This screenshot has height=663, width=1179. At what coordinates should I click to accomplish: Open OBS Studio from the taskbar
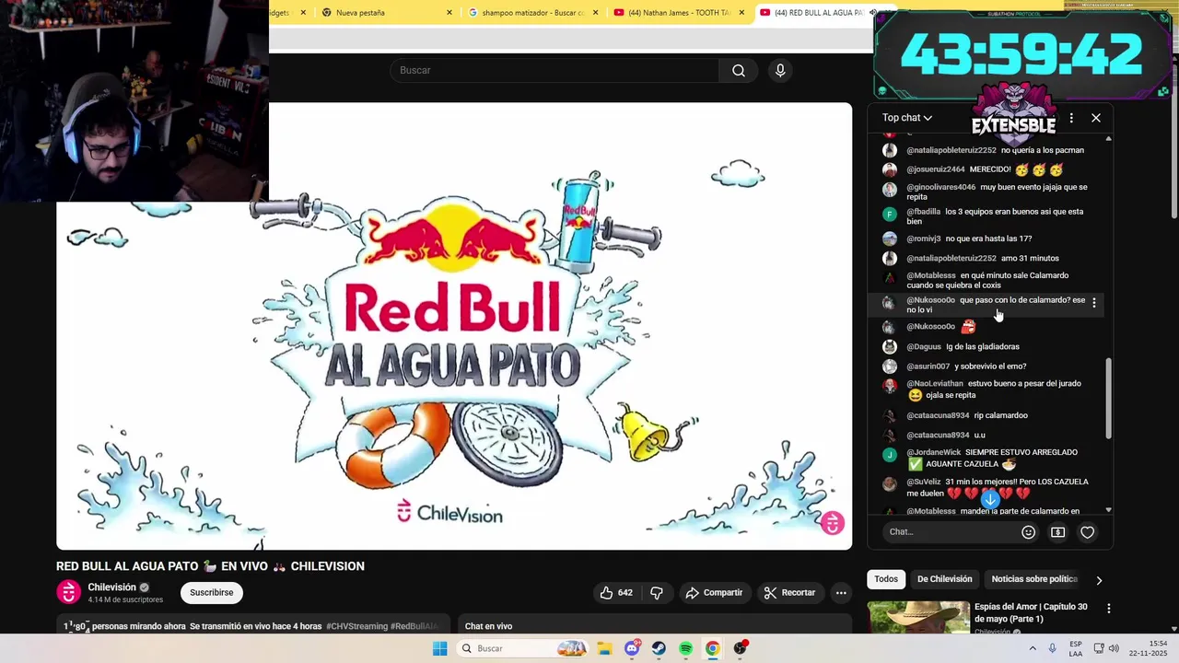click(740, 648)
